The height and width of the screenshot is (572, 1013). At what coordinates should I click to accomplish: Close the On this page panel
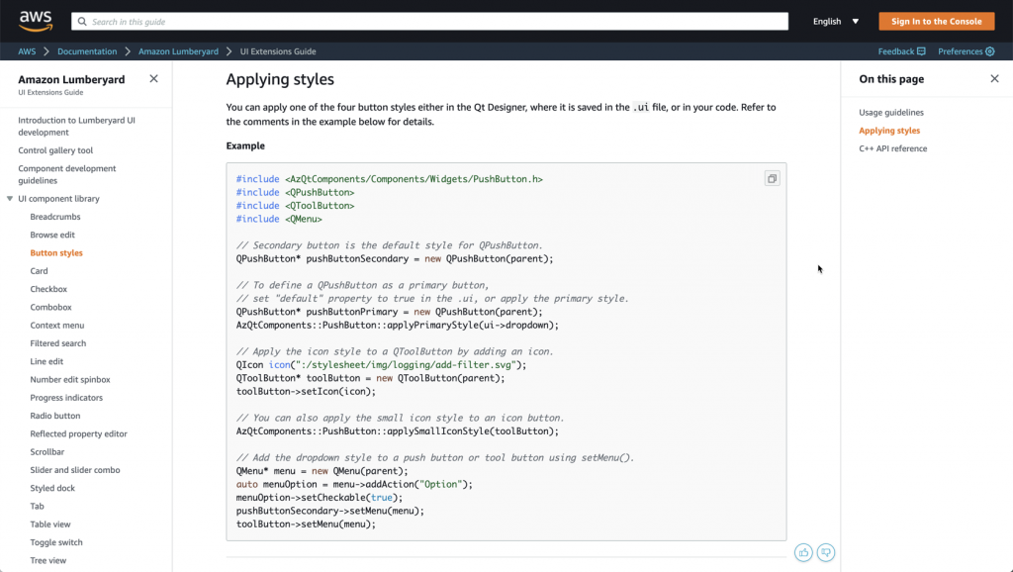(x=994, y=79)
